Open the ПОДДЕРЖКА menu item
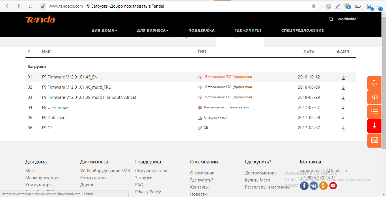 coord(201,30)
